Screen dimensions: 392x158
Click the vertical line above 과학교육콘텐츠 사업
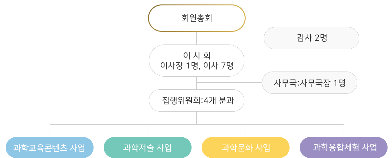[x=50, y=131]
